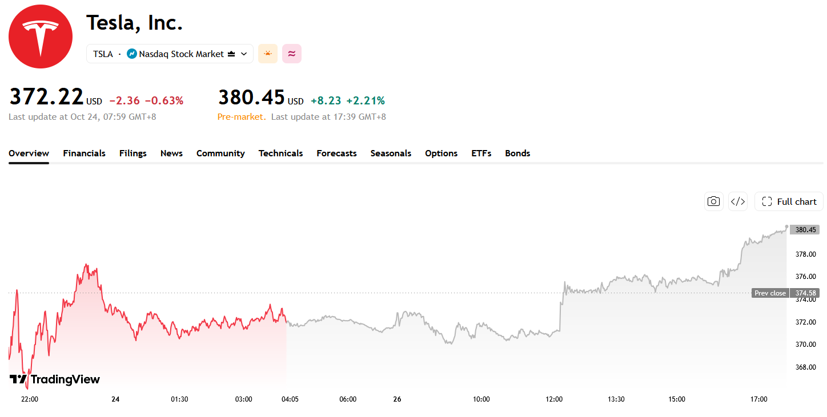Screen dimensions: 827x417
Task: Click the 13:30 time axis label
Action: point(616,399)
